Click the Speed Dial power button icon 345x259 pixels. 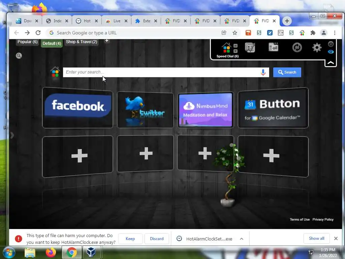pyautogui.click(x=331, y=44)
